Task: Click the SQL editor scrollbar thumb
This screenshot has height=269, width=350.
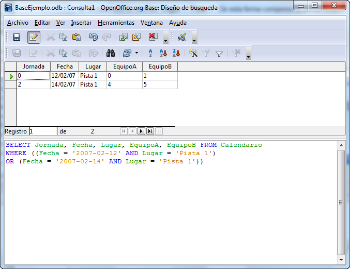Action: [341, 202]
